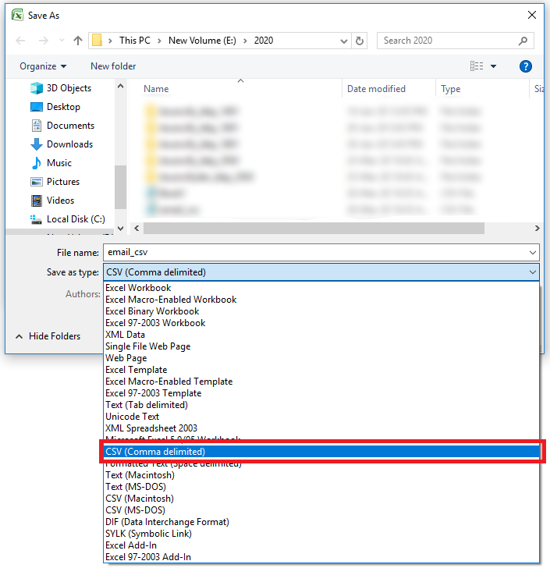This screenshot has width=550, height=568.
Task: Select the Downloads arrow icon
Action: pos(37,144)
